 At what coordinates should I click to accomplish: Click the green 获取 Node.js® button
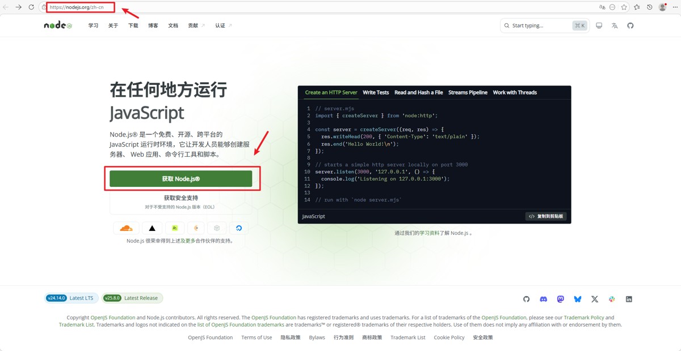click(x=181, y=179)
